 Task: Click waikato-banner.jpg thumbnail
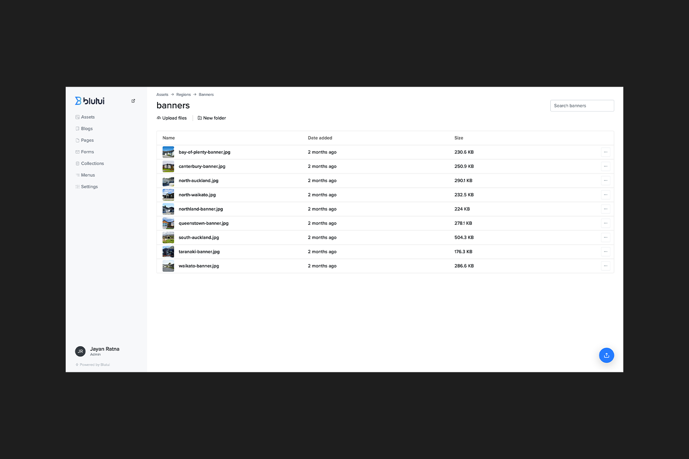coord(168,266)
